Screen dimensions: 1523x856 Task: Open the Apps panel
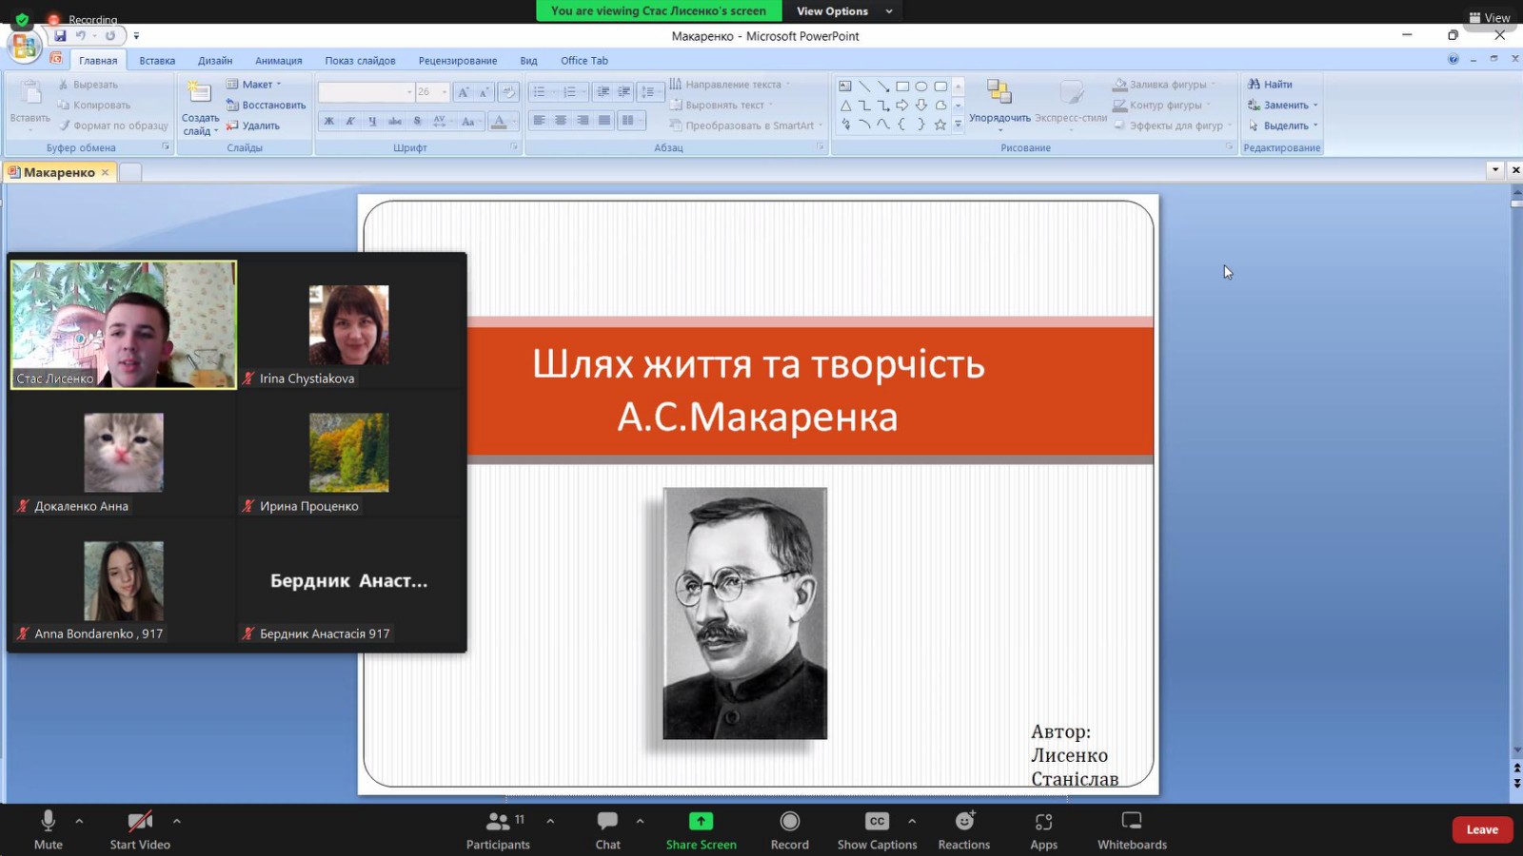[1043, 829]
